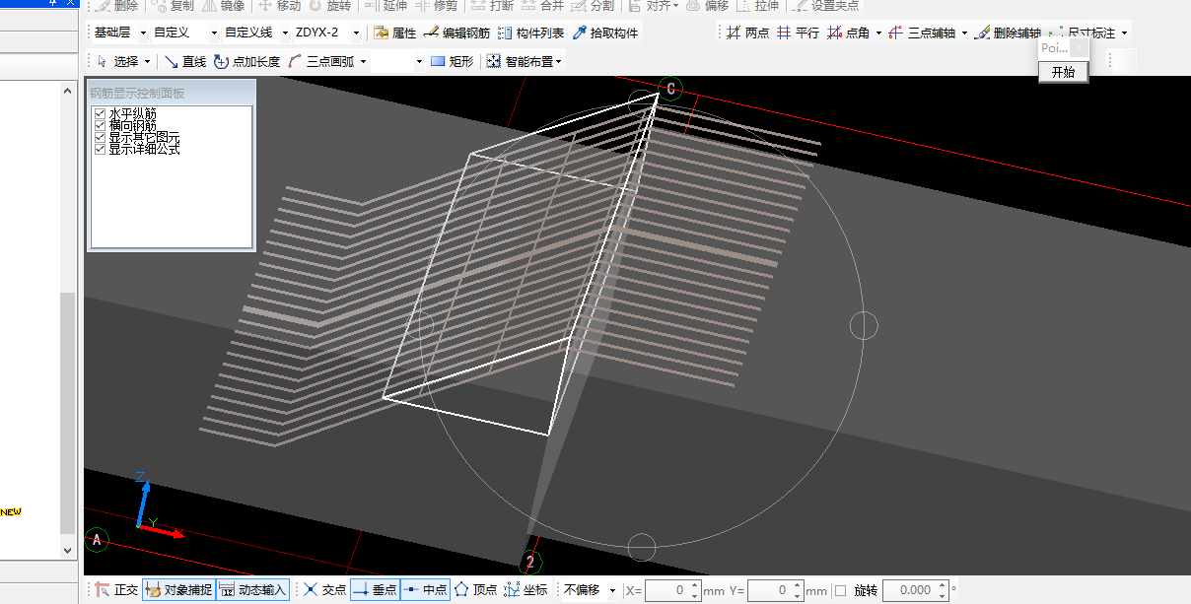Image resolution: width=1191 pixels, height=604 pixels.
Task: Activate the 拾取构件 pick component tool
Action: tap(604, 33)
